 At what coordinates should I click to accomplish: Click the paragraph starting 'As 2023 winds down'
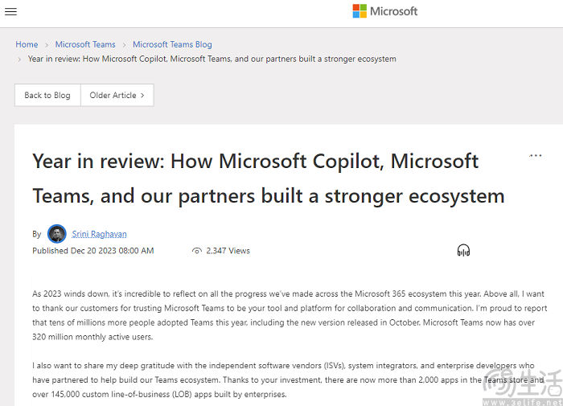pyautogui.click(x=290, y=315)
